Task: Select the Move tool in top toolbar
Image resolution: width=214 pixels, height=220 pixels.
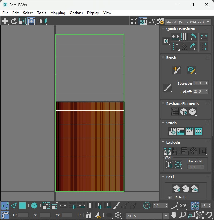Action: pos(5,21)
